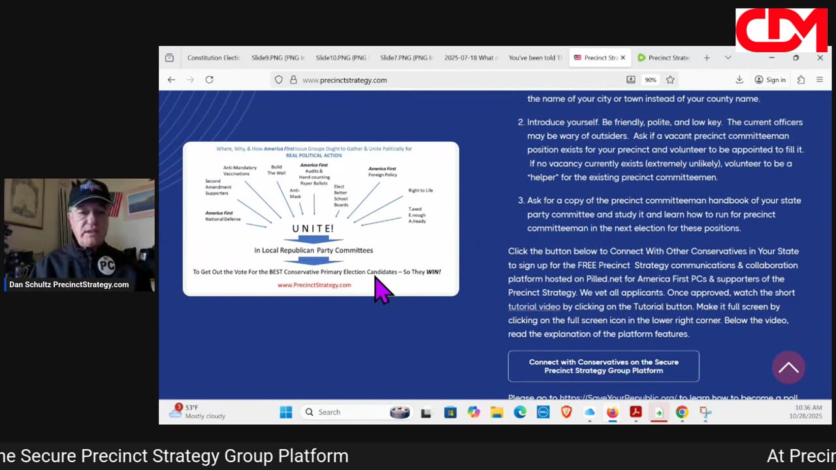Viewport: 836px width, 470px height.
Task: Open Adobe Acrobat from the taskbar
Action: [x=635, y=412]
